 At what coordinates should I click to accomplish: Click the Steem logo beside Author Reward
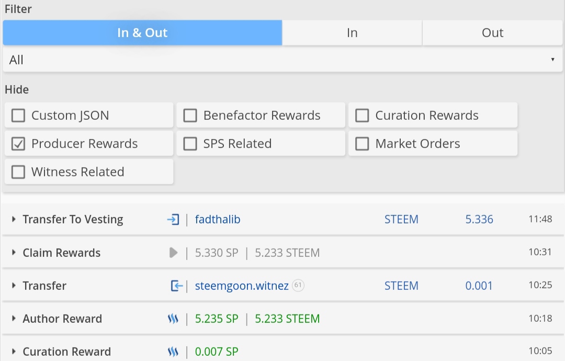coord(173,319)
